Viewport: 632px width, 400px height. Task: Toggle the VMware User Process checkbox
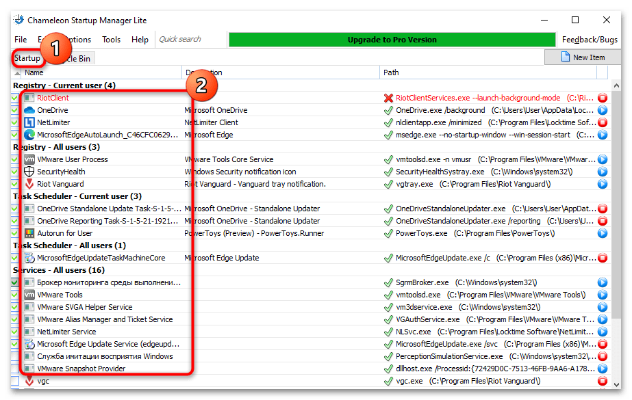(x=15, y=159)
